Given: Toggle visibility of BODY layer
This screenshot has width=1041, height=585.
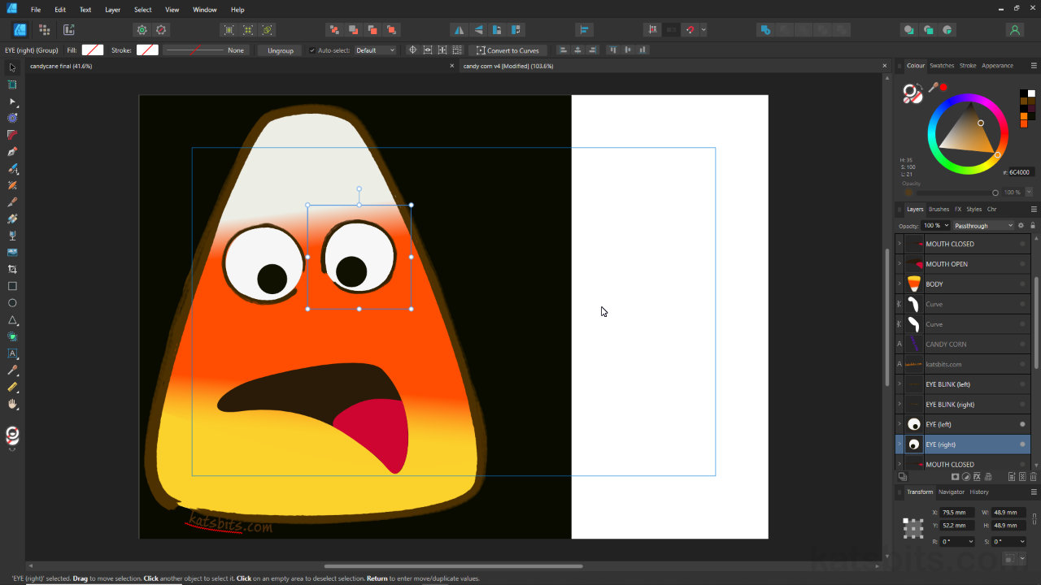Looking at the screenshot, I should click(1022, 284).
